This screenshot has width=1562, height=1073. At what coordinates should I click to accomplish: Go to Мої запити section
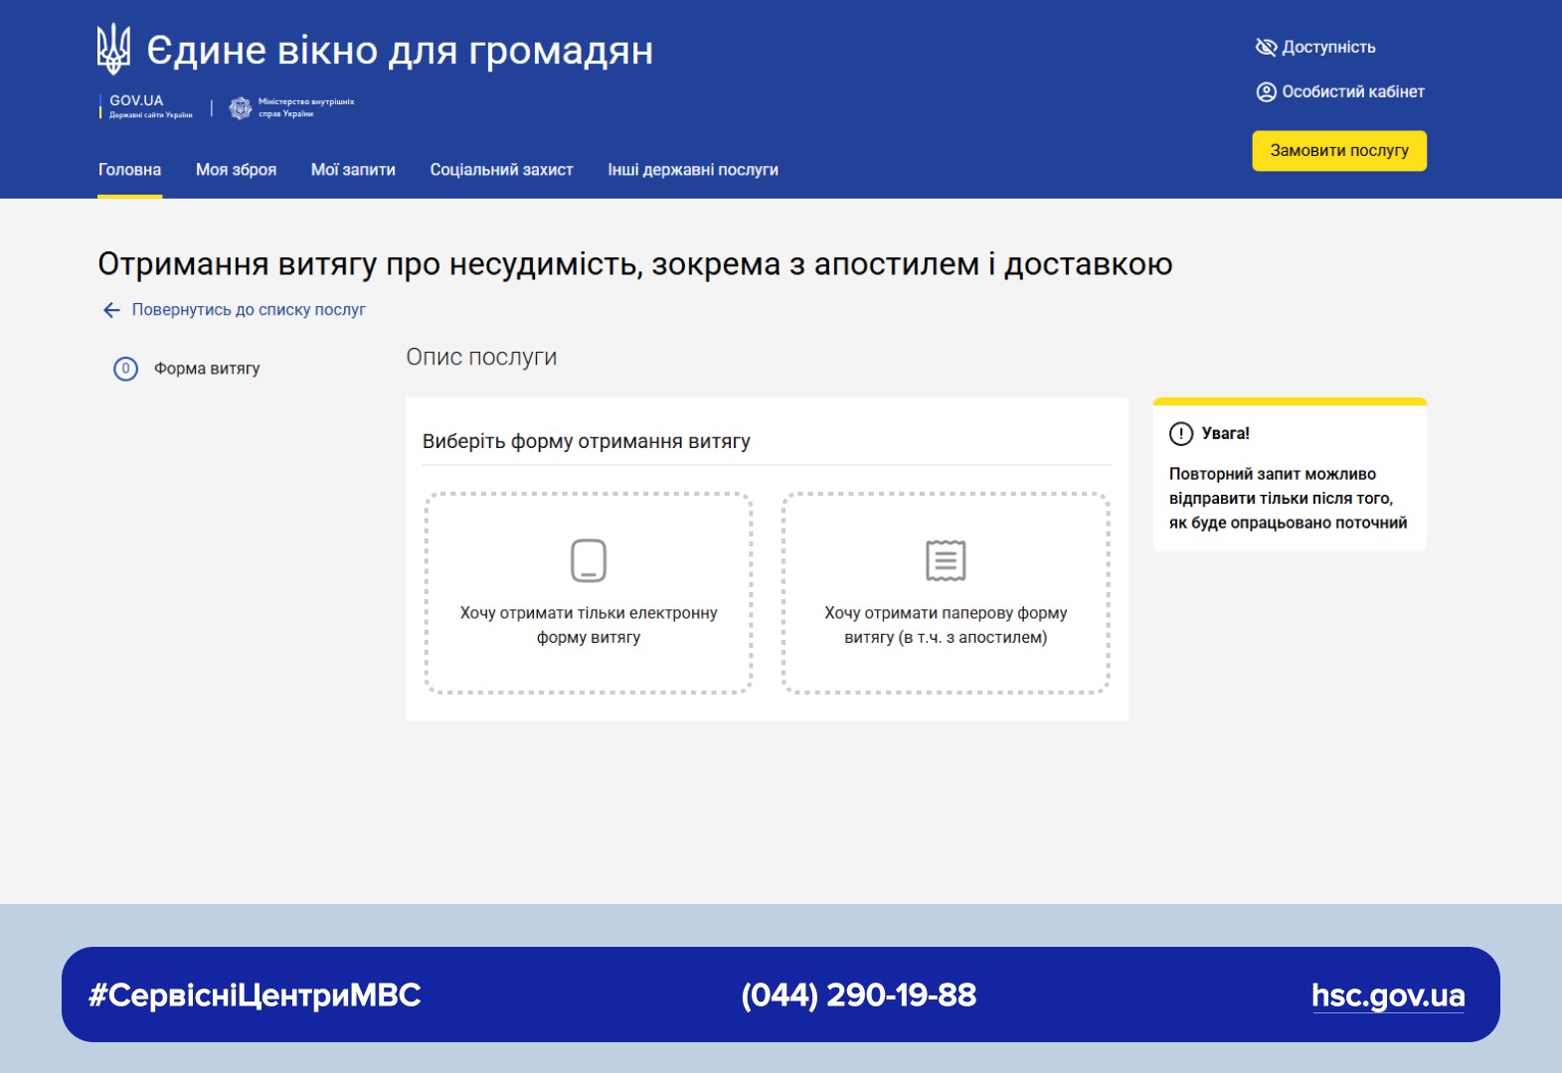point(353,170)
